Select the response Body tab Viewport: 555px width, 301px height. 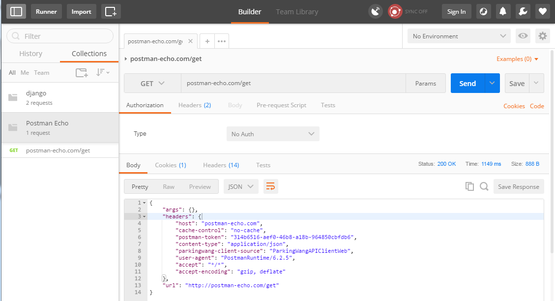coord(133,165)
